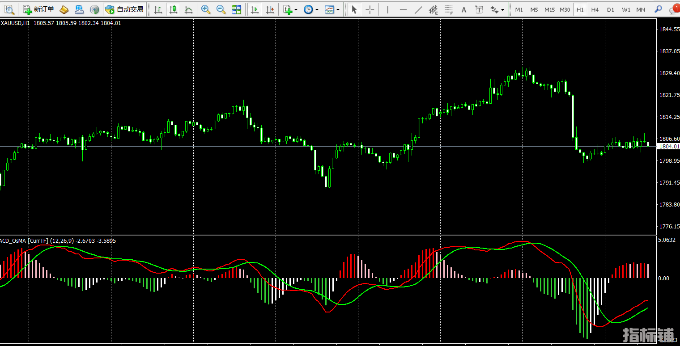The width and height of the screenshot is (680, 346).
Task: Select the D1 timeframe
Action: click(x=610, y=9)
